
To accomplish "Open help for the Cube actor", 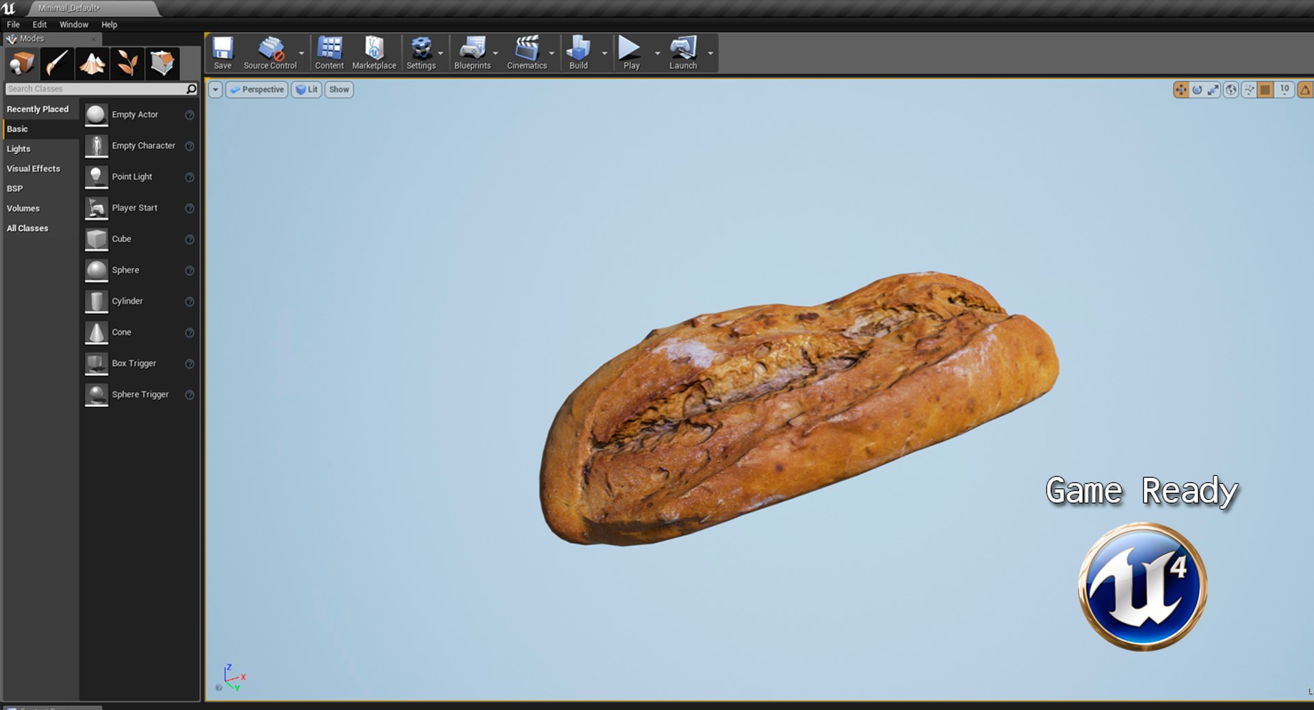I will coord(190,239).
